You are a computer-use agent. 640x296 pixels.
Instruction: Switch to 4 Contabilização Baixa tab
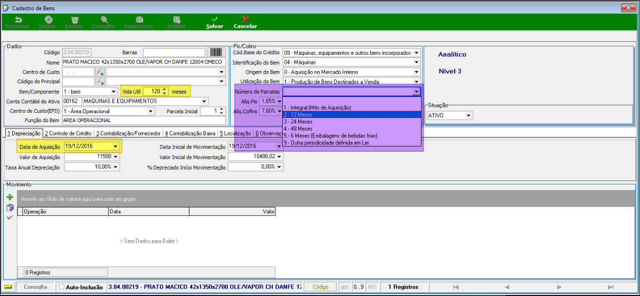tap(190, 133)
